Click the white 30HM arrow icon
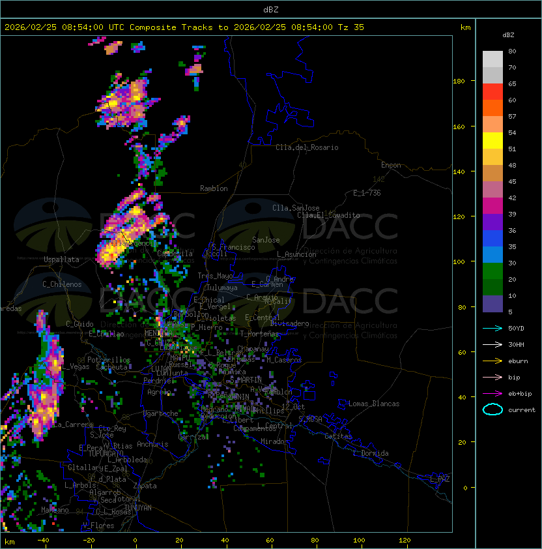The image size is (542, 549). point(492,344)
